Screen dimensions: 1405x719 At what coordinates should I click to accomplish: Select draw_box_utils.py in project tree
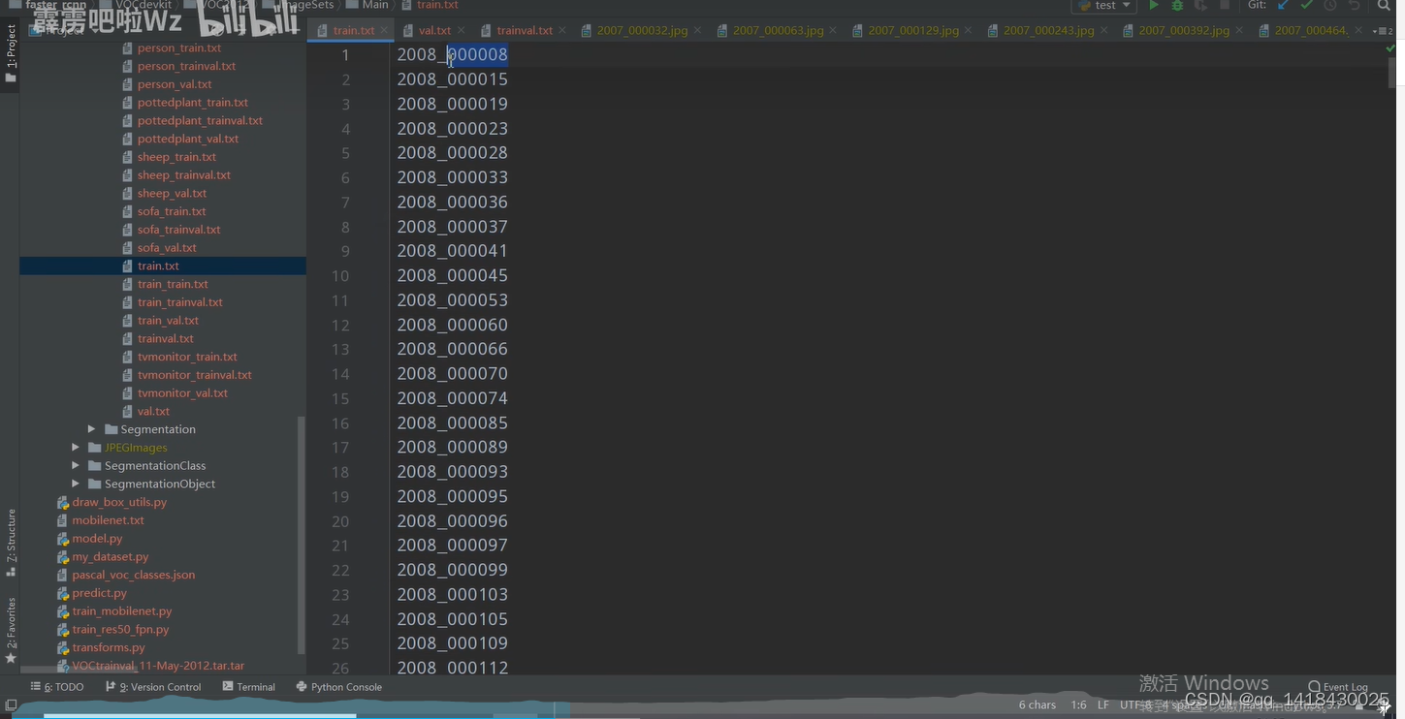pos(119,502)
